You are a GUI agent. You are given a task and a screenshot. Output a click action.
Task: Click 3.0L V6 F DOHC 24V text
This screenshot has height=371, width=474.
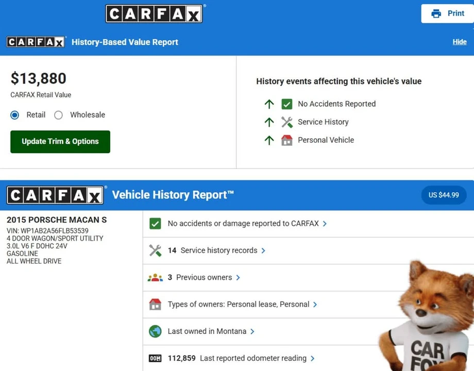point(37,246)
